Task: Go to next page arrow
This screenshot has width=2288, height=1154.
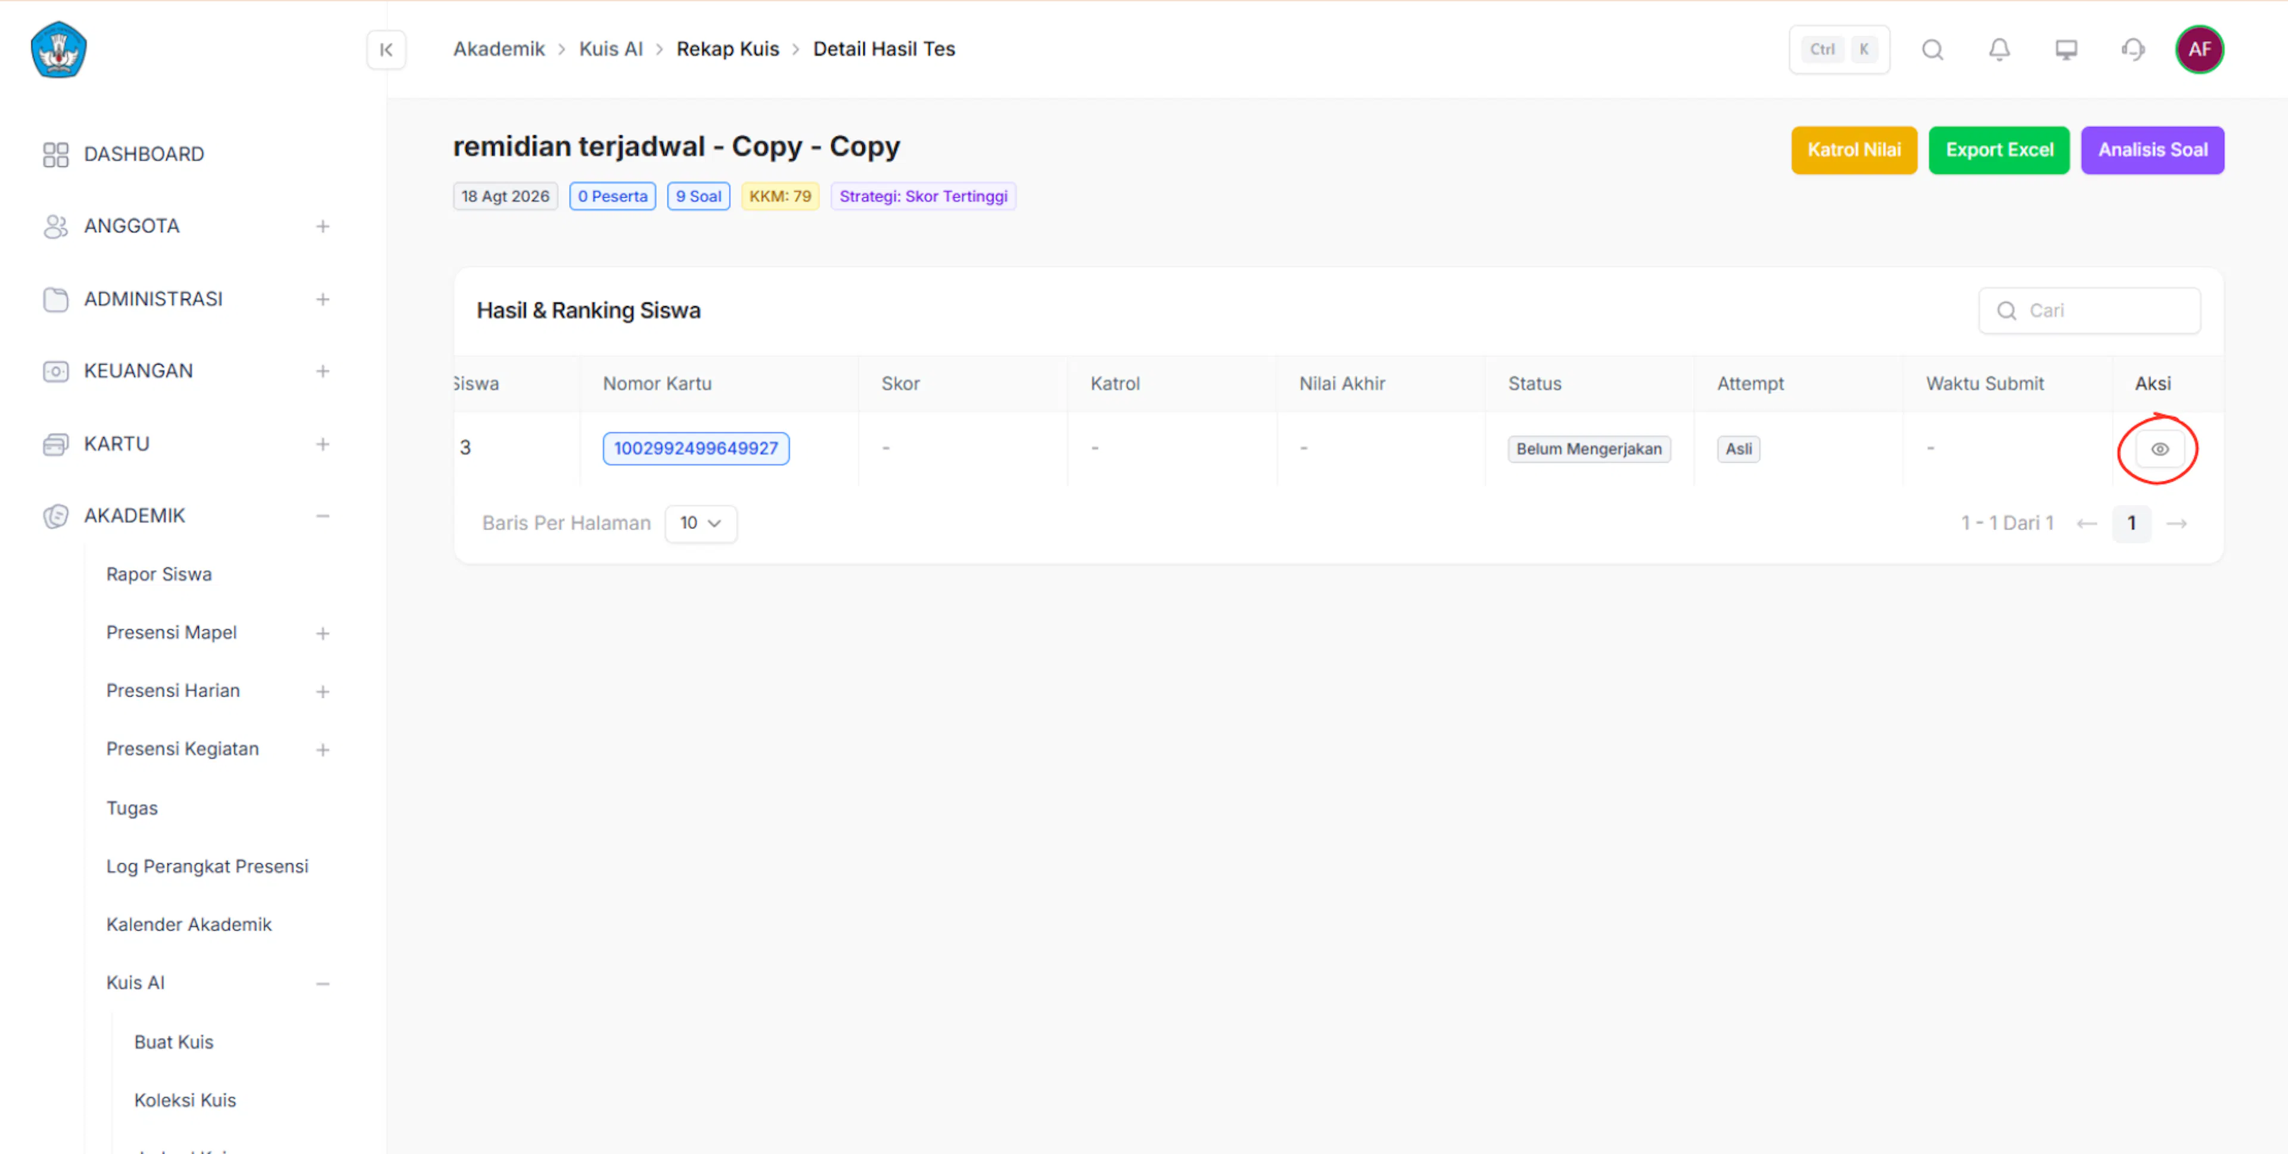Action: 2176,523
